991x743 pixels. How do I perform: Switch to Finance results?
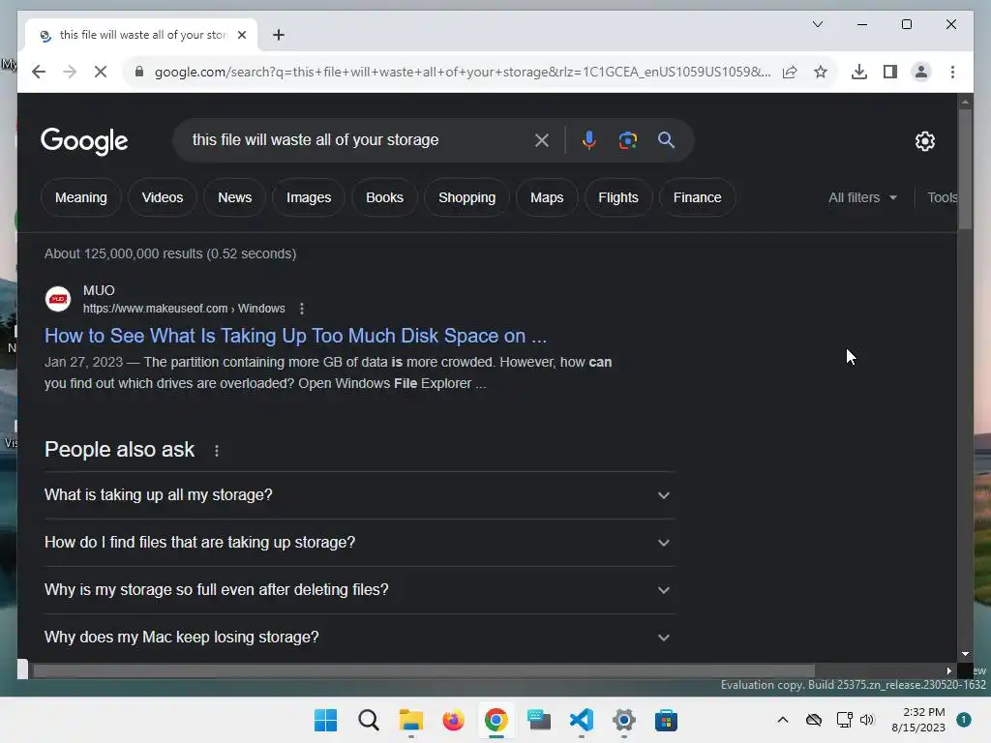coord(697,197)
